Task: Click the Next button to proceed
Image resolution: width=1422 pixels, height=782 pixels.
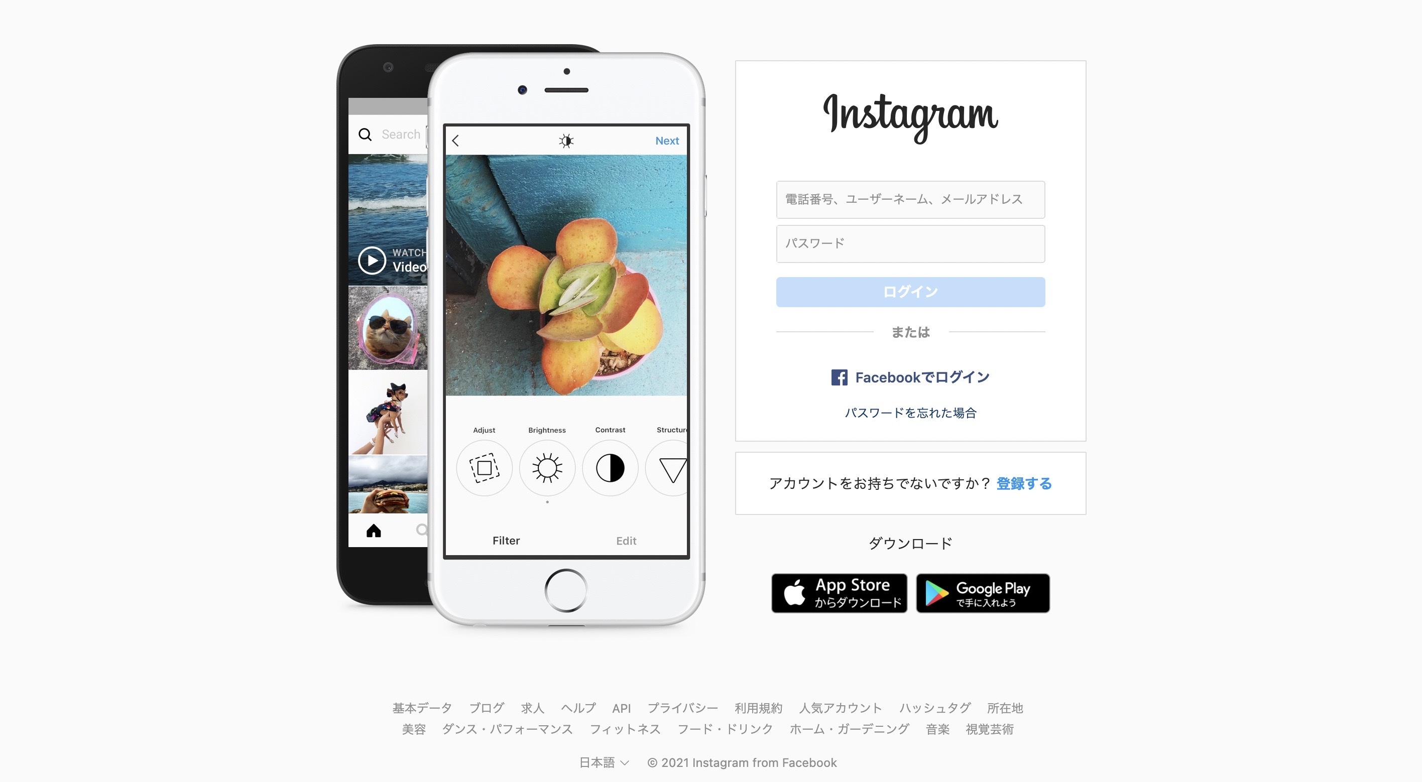Action: [x=668, y=142]
